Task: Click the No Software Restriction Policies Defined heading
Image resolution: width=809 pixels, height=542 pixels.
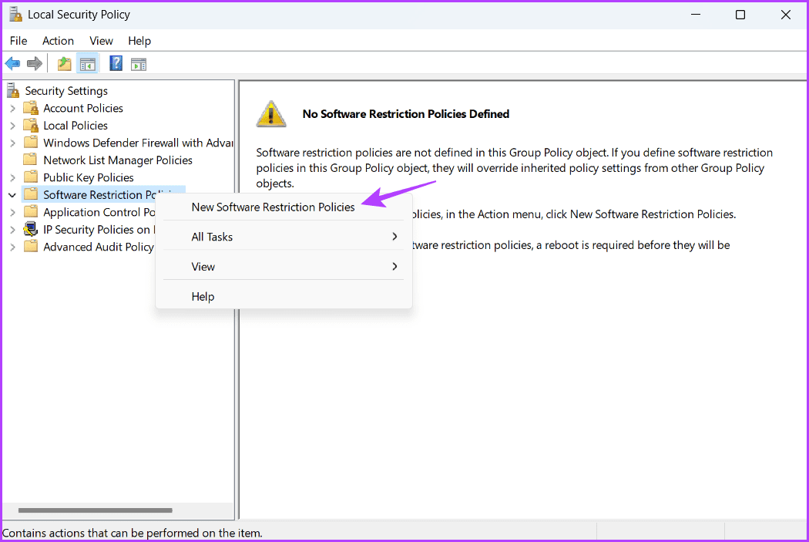Action: pos(405,114)
